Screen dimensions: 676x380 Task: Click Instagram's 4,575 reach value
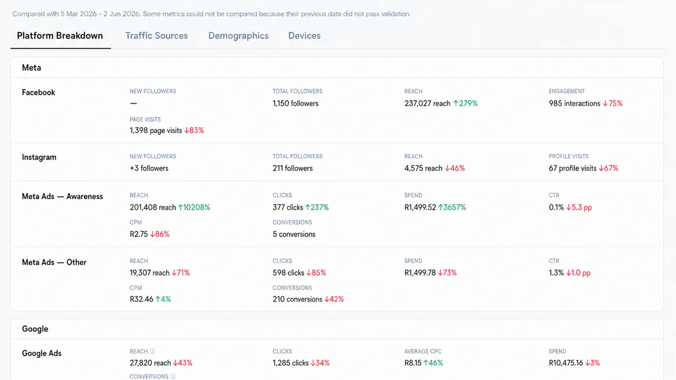pyautogui.click(x=423, y=168)
